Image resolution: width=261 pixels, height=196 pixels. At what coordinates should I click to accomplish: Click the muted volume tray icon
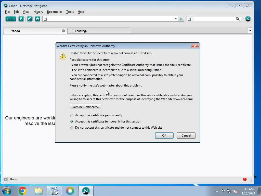[x=235, y=191]
